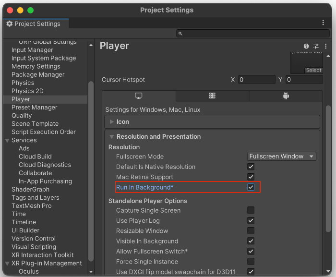Open Script Execution Order settings
336x277 pixels.
44,132
